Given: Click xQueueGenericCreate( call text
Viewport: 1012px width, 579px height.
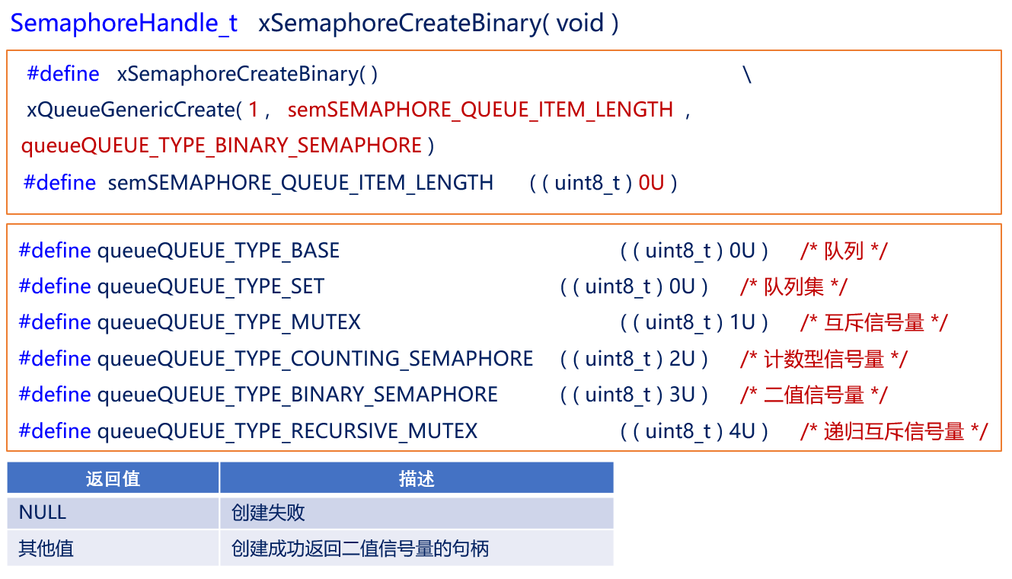Looking at the screenshot, I should 134,110.
